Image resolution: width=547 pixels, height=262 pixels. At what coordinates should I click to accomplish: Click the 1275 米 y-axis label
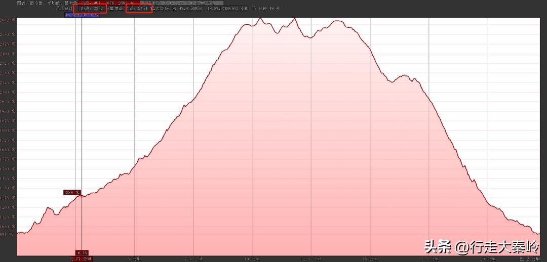pyautogui.click(x=8, y=198)
